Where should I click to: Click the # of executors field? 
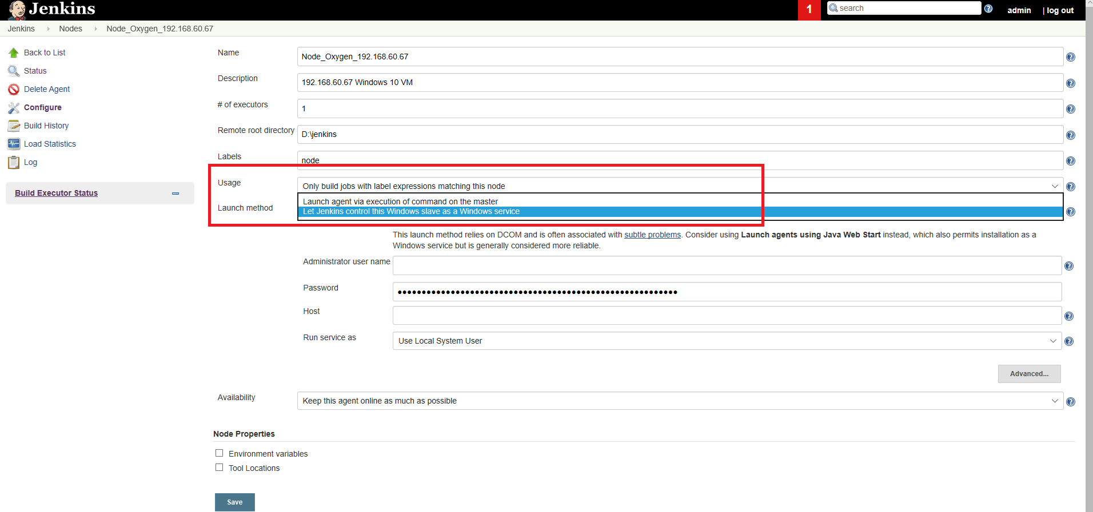point(680,108)
